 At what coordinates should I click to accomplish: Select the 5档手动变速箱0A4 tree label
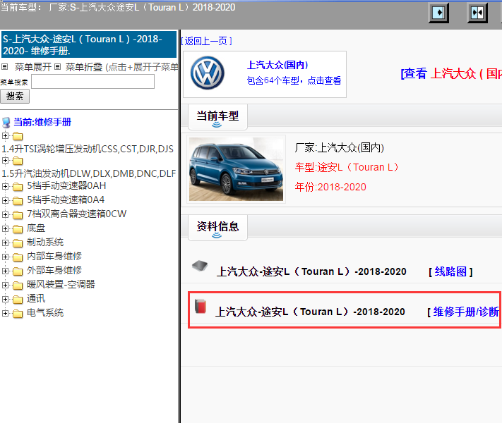pos(66,200)
